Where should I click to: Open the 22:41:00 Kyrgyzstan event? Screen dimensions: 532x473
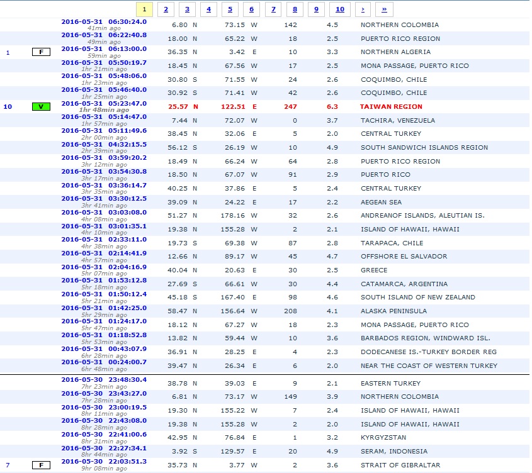pyautogui.click(x=103, y=434)
